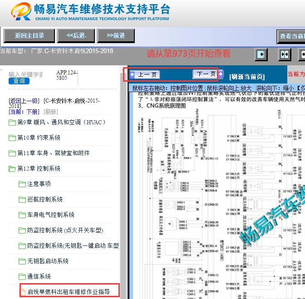Click folder icon beside 防盗控制系统 (点火开关车型)
The height and width of the screenshot is (299, 305).
22,230
